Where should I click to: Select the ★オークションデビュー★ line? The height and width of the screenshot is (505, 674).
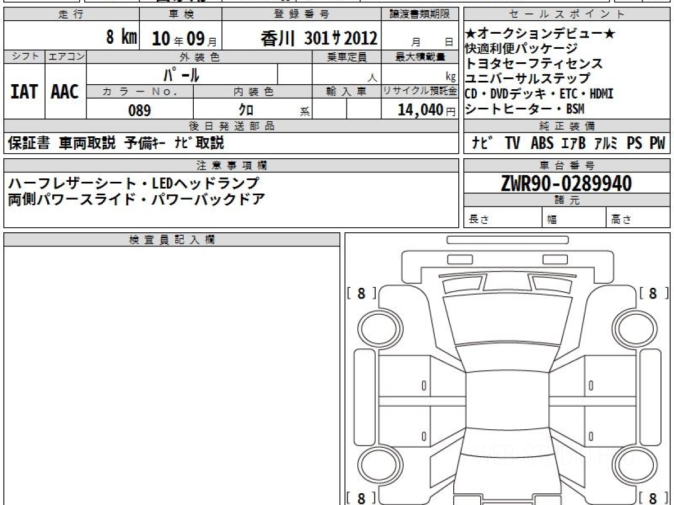pyautogui.click(x=540, y=35)
